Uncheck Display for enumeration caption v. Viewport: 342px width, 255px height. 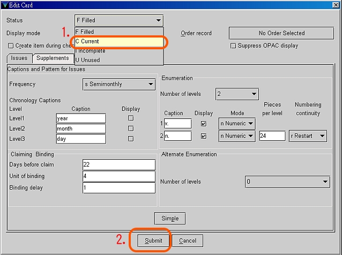click(x=203, y=123)
